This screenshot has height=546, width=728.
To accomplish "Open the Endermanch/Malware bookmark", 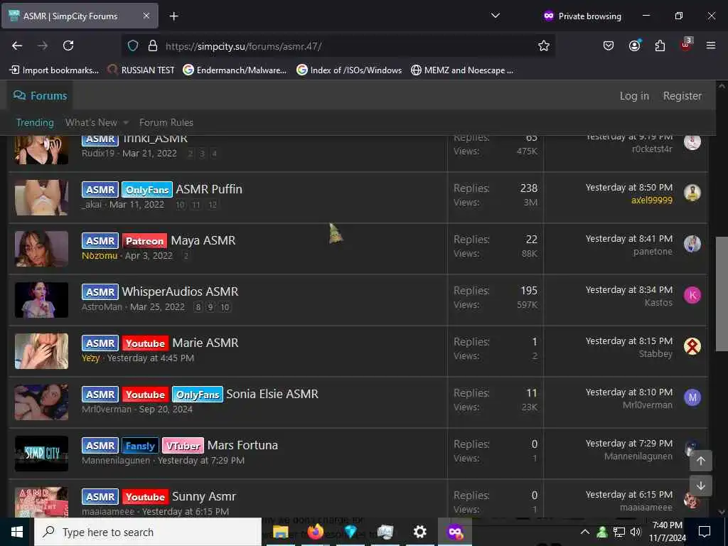I will pos(235,70).
